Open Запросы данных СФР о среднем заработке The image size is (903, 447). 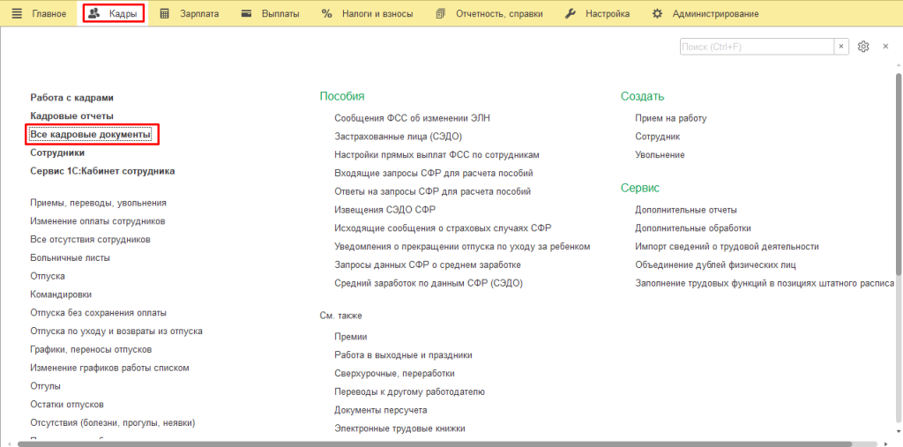point(428,265)
